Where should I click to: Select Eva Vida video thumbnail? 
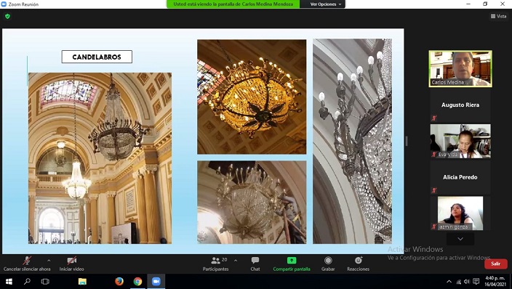(460, 141)
